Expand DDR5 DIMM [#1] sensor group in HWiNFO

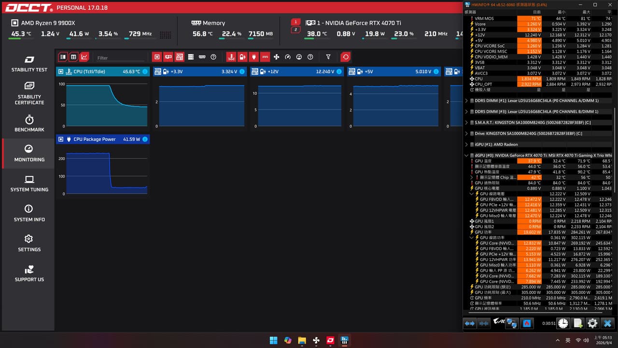coord(466,101)
